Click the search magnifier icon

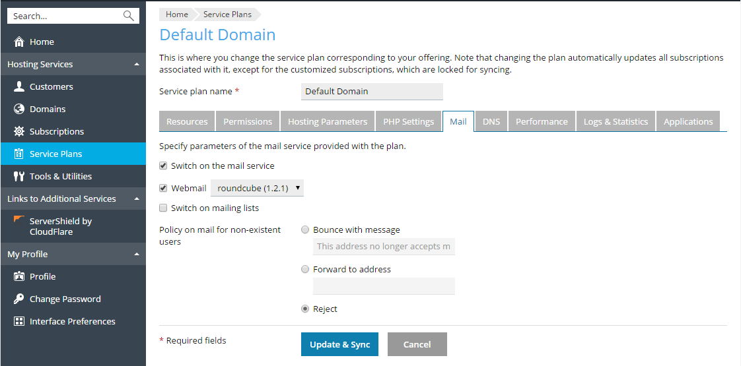point(128,16)
